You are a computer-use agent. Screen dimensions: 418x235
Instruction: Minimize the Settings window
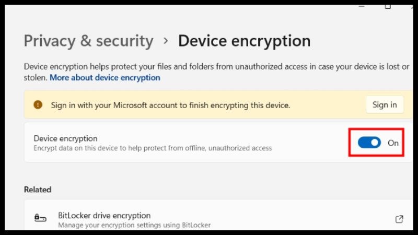362,6
